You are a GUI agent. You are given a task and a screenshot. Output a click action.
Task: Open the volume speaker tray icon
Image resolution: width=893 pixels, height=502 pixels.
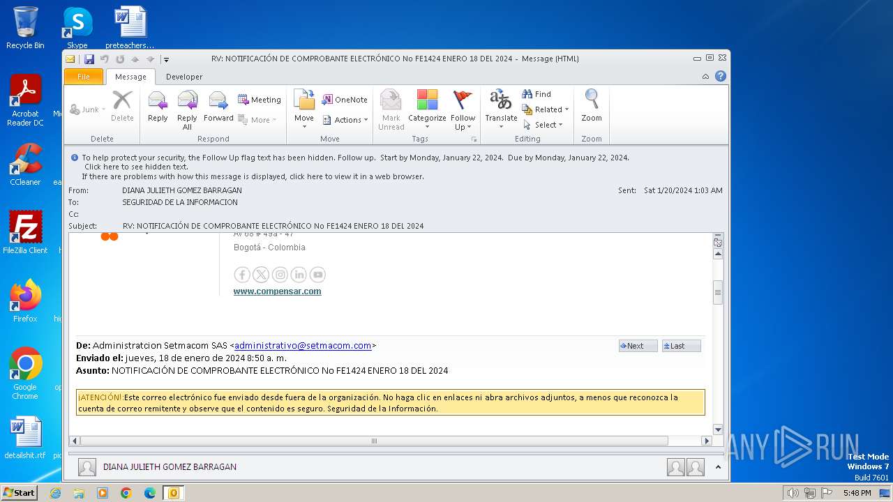pos(793,493)
